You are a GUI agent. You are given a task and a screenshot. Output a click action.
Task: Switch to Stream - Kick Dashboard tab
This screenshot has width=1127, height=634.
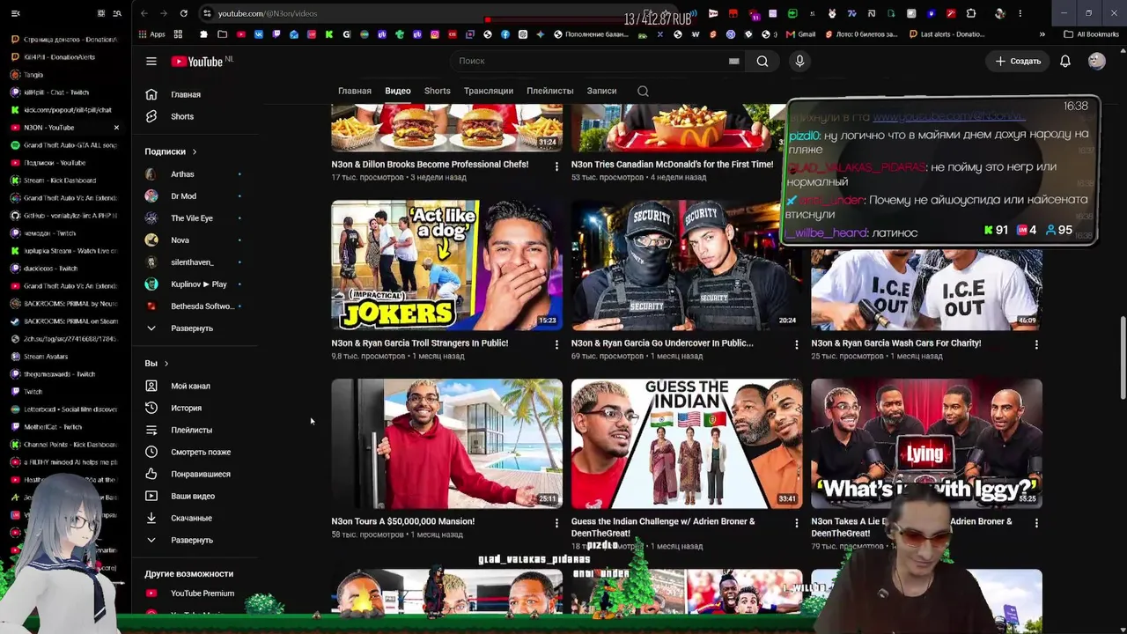(x=63, y=181)
